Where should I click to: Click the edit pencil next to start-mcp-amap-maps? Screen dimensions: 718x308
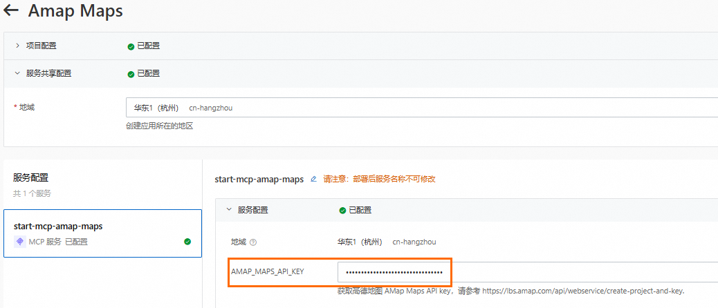[313, 179]
